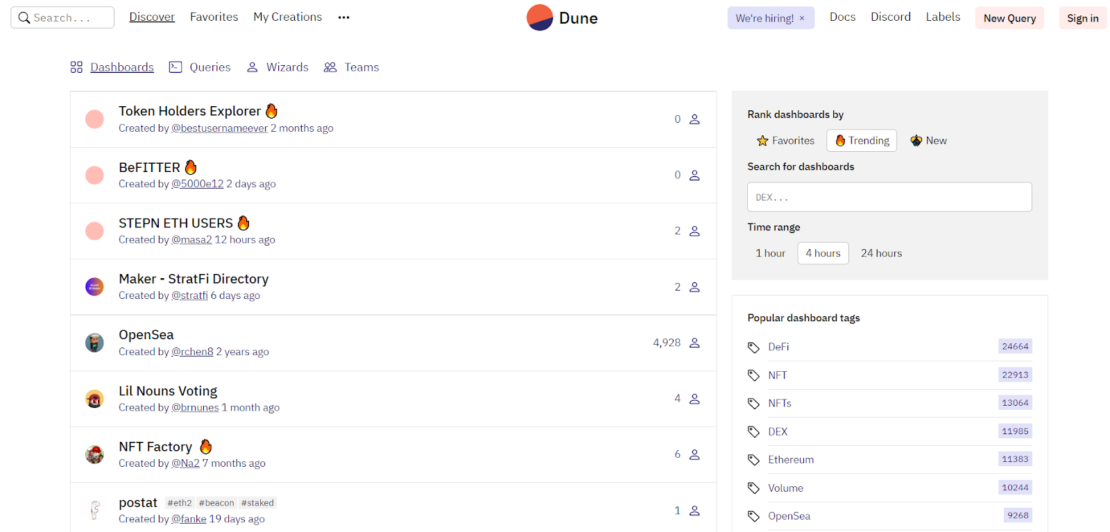Click the Queries terminal icon

176,67
